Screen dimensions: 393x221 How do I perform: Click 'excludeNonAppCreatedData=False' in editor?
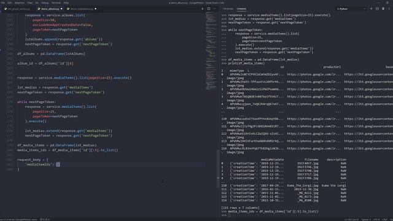(63, 25)
